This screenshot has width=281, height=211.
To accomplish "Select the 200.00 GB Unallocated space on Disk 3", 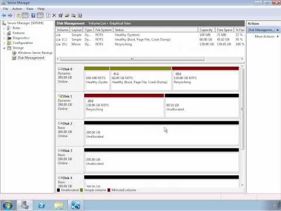I will click(162, 160).
